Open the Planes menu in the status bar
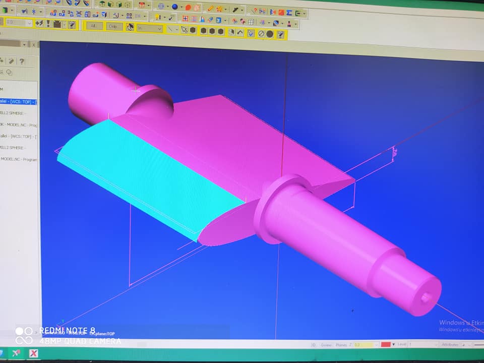 point(341,345)
